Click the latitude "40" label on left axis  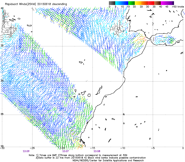pos(2,8)
